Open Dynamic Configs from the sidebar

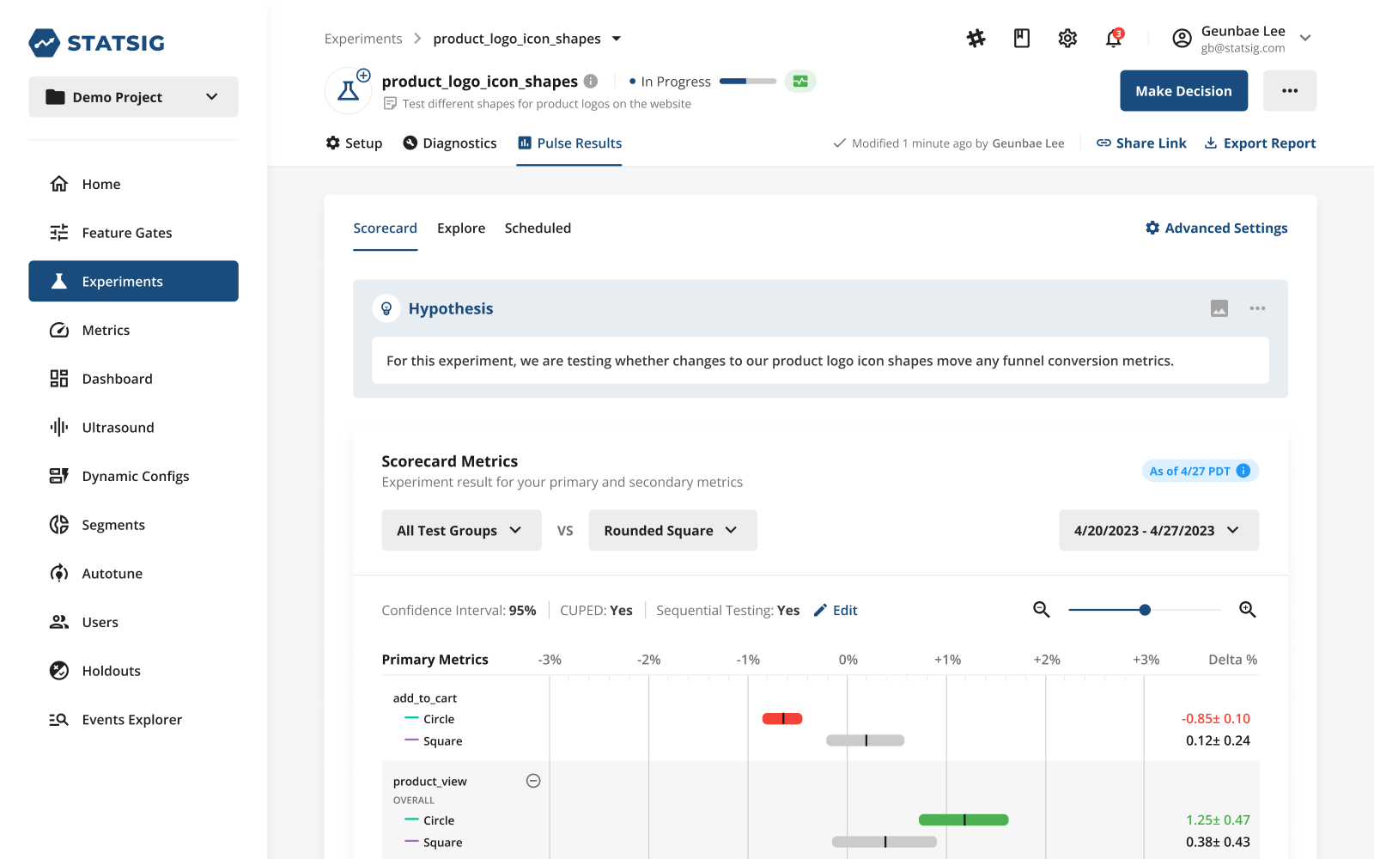pyautogui.click(x=135, y=475)
